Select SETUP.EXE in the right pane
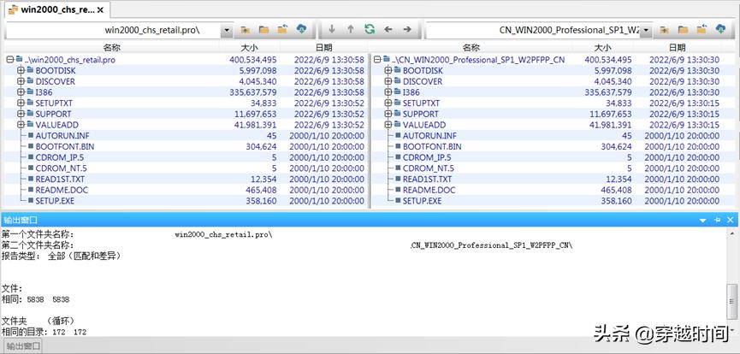The image size is (740, 354). 422,201
